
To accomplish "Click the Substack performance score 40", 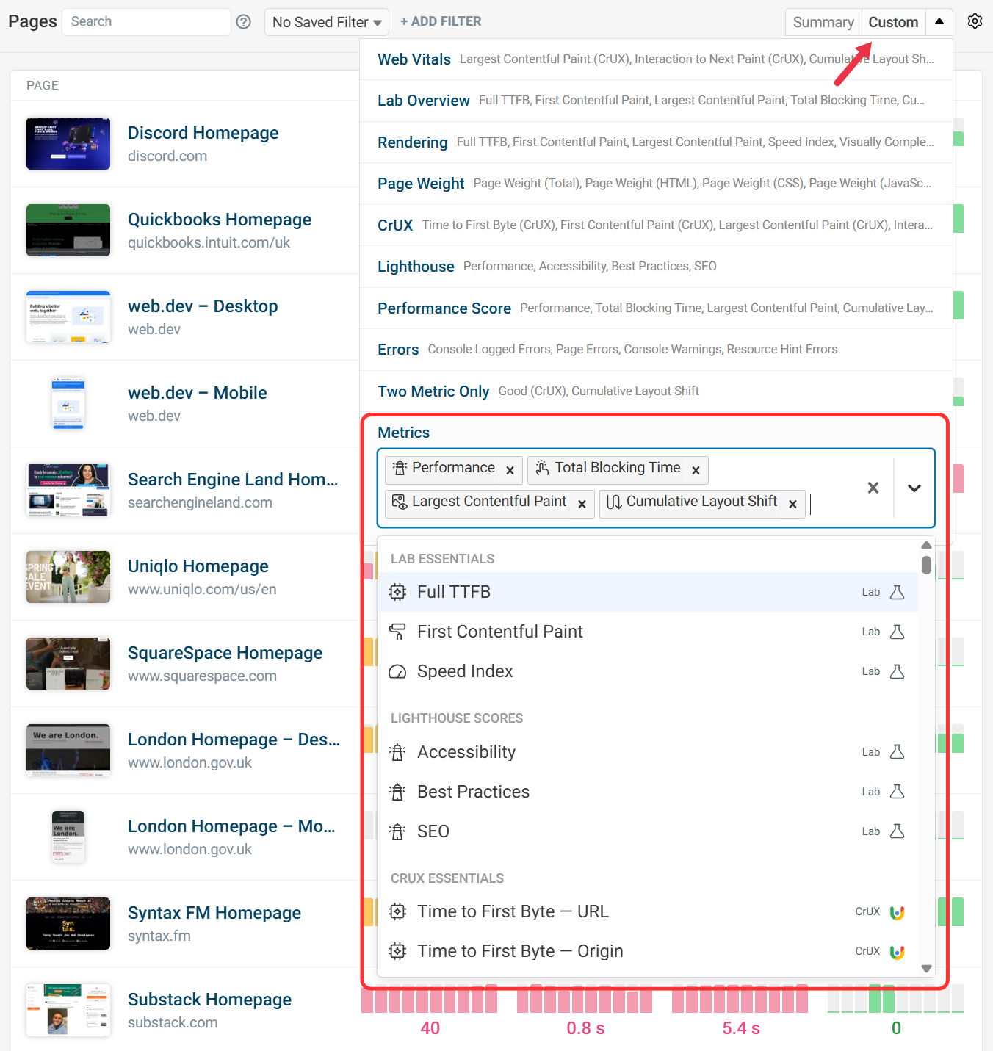I will click(x=430, y=1028).
